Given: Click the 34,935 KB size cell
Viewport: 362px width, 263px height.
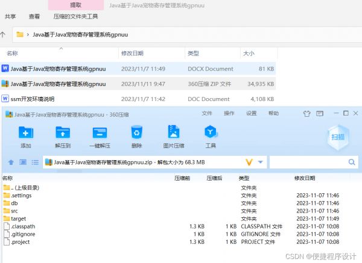Looking at the screenshot, I should click(261, 84).
